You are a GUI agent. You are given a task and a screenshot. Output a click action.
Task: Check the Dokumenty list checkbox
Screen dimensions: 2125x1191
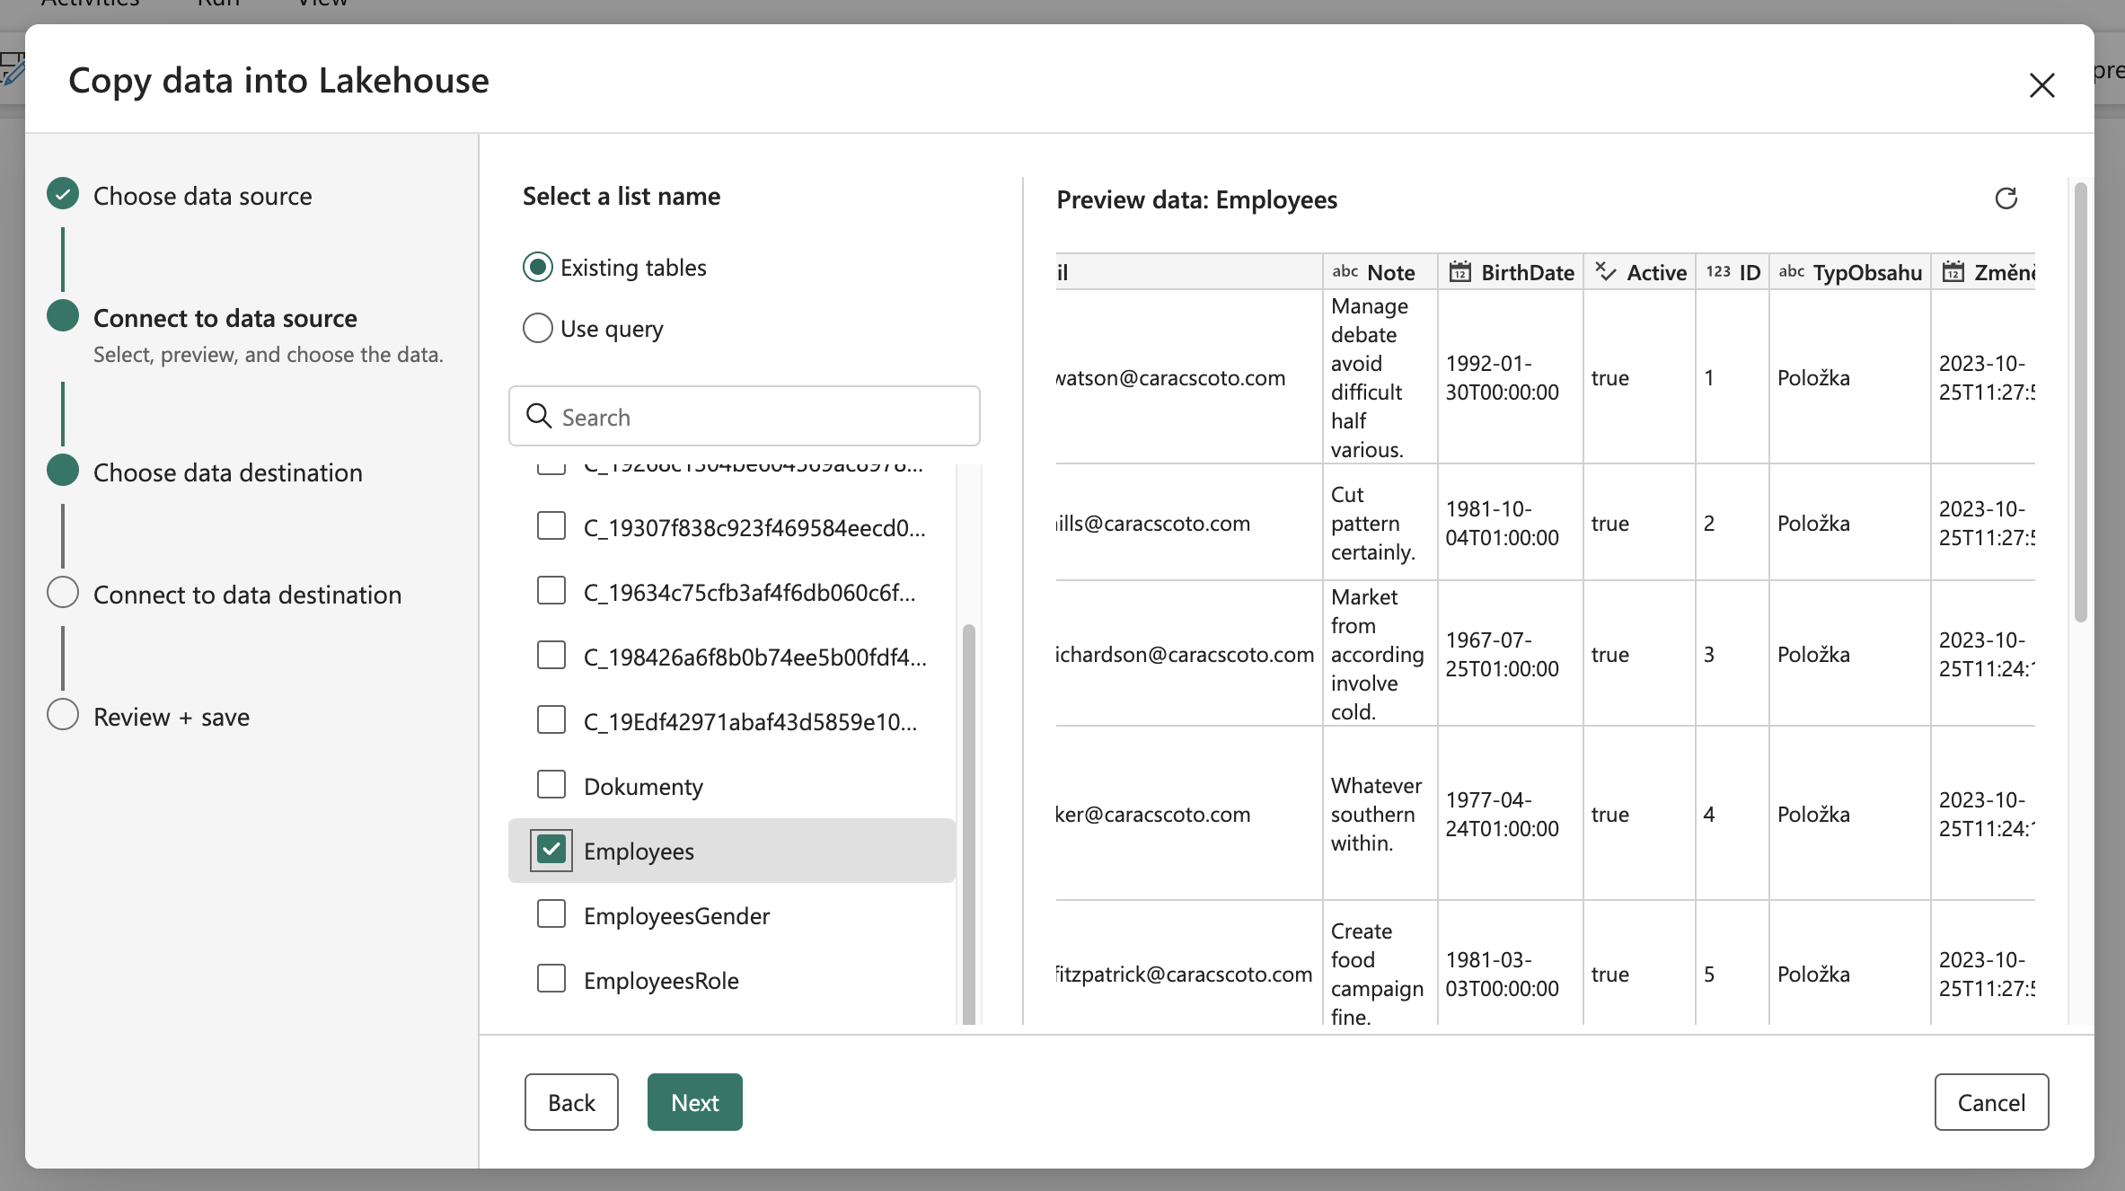coord(551,785)
